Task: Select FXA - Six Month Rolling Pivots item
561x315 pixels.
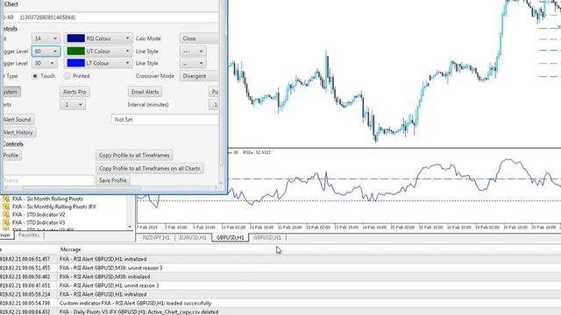Action: point(47,199)
